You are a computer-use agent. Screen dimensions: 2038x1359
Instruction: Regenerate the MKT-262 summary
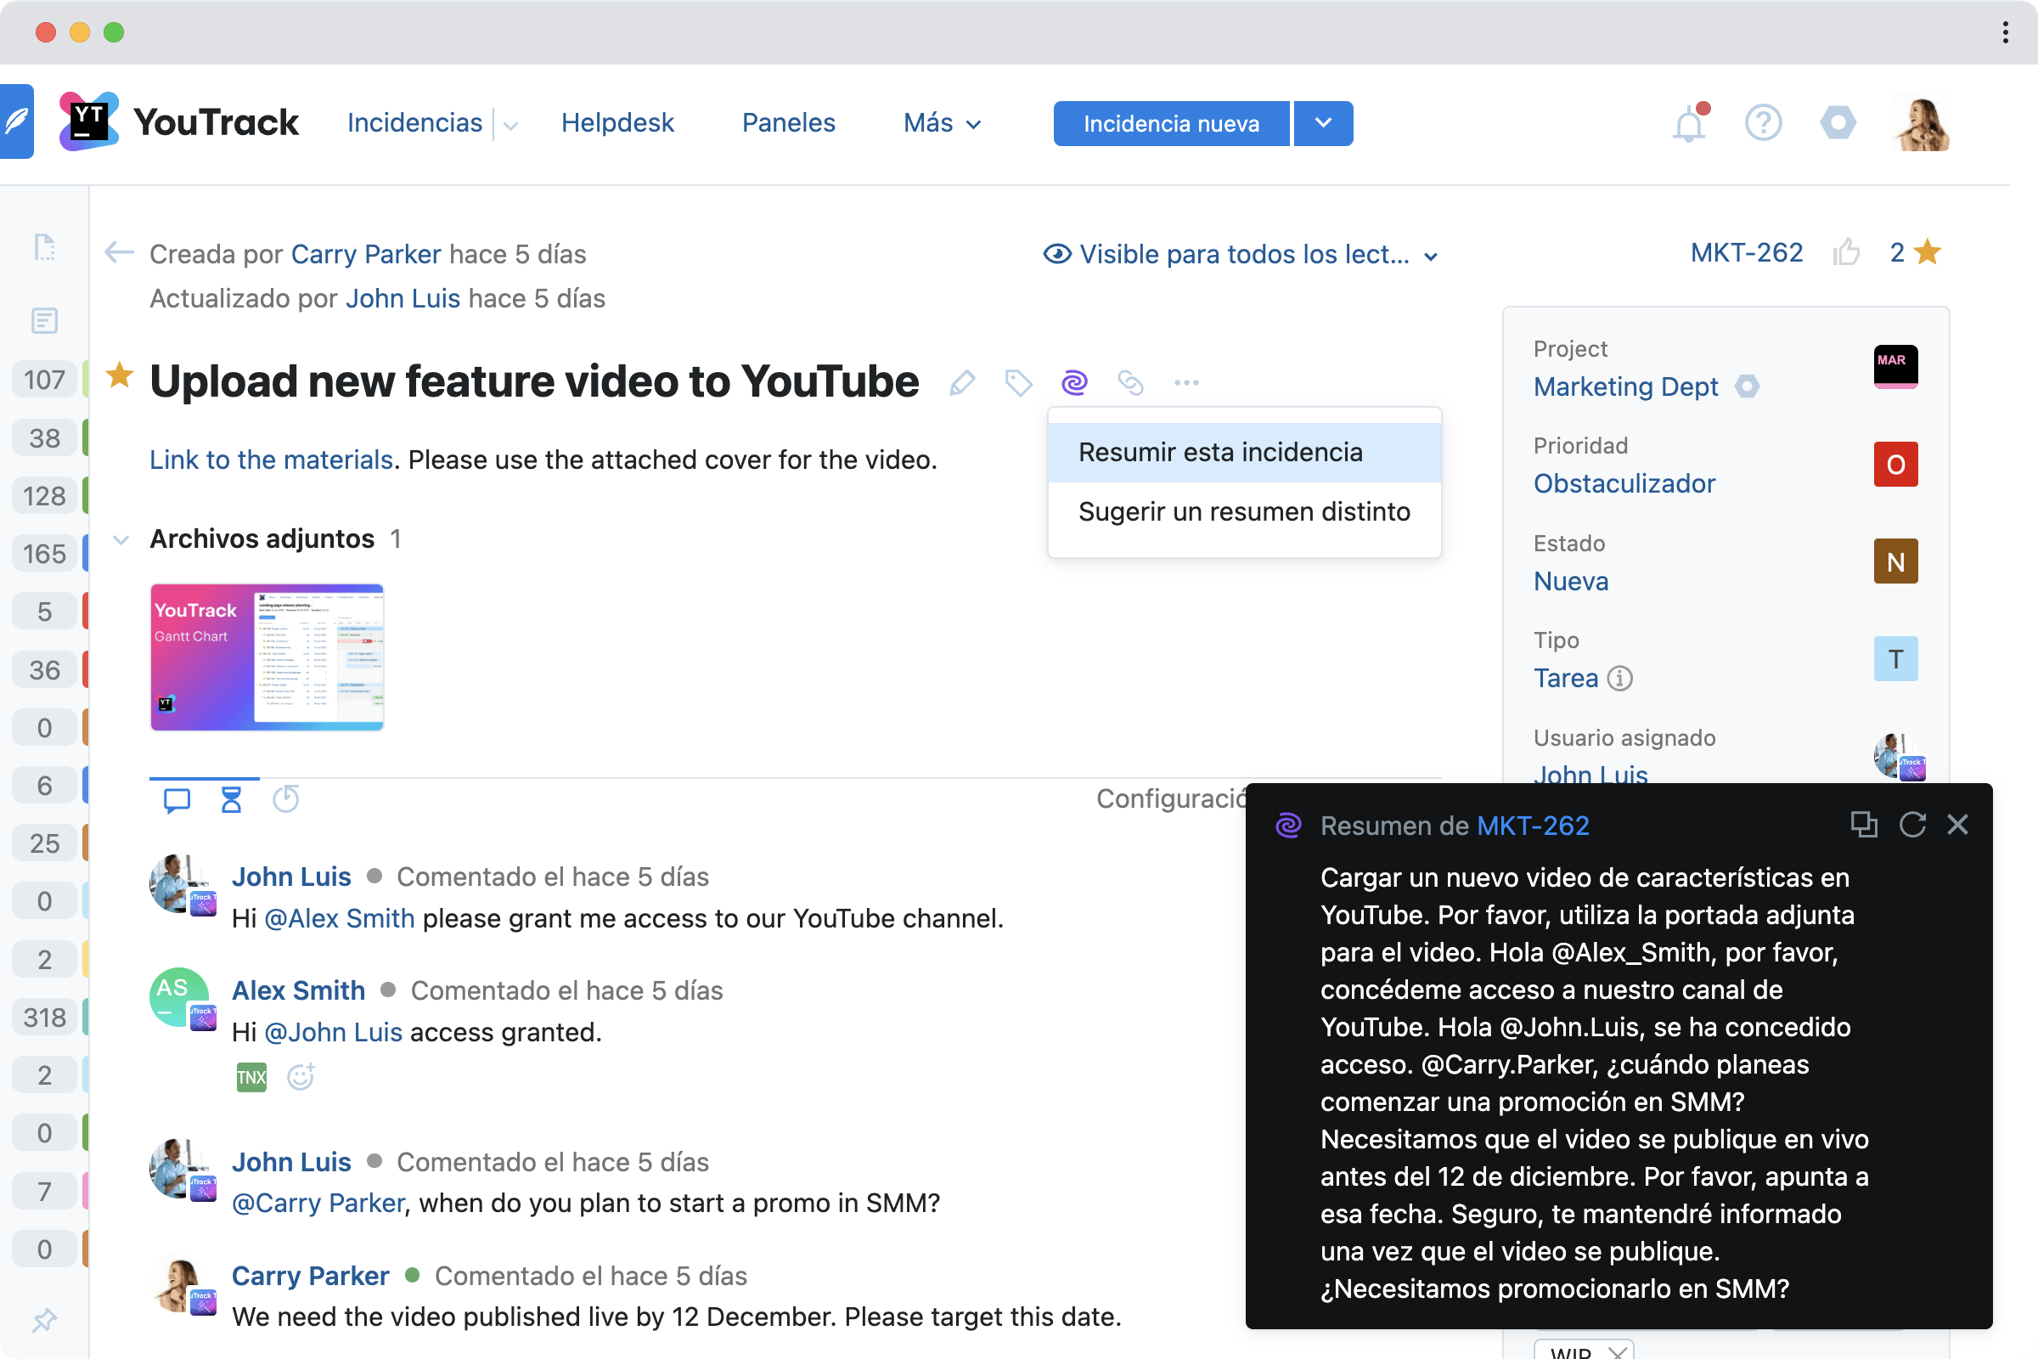(1912, 824)
